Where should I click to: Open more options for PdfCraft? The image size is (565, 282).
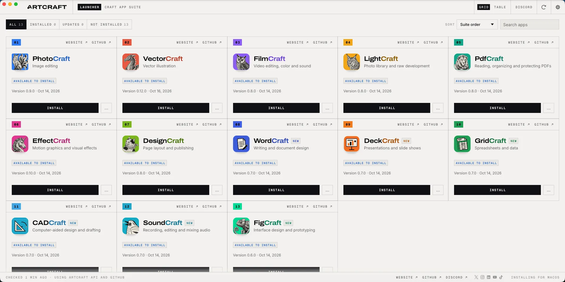pyautogui.click(x=549, y=108)
